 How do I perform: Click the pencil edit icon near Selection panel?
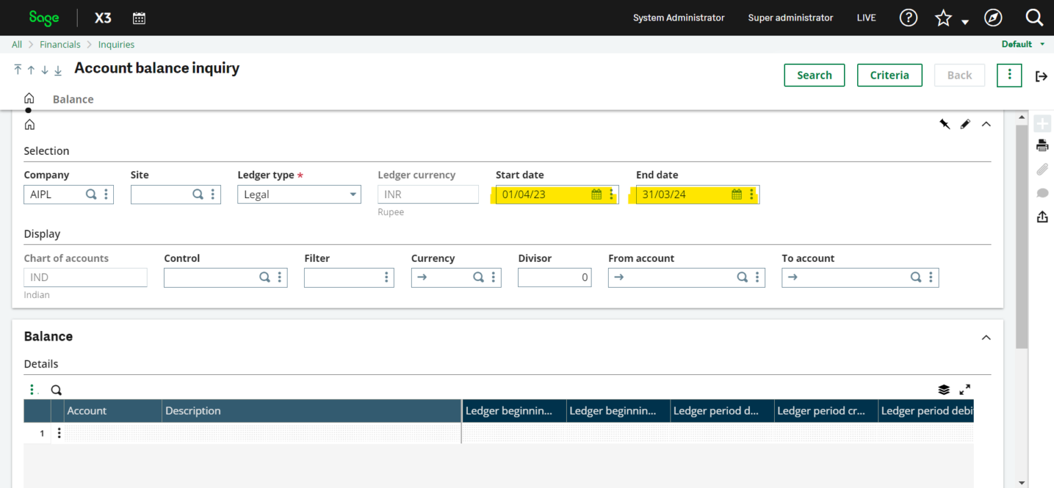pos(965,124)
